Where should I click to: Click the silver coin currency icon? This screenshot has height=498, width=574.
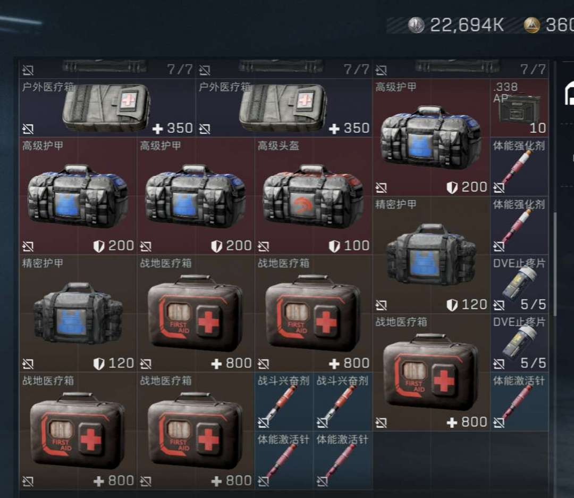(416, 25)
